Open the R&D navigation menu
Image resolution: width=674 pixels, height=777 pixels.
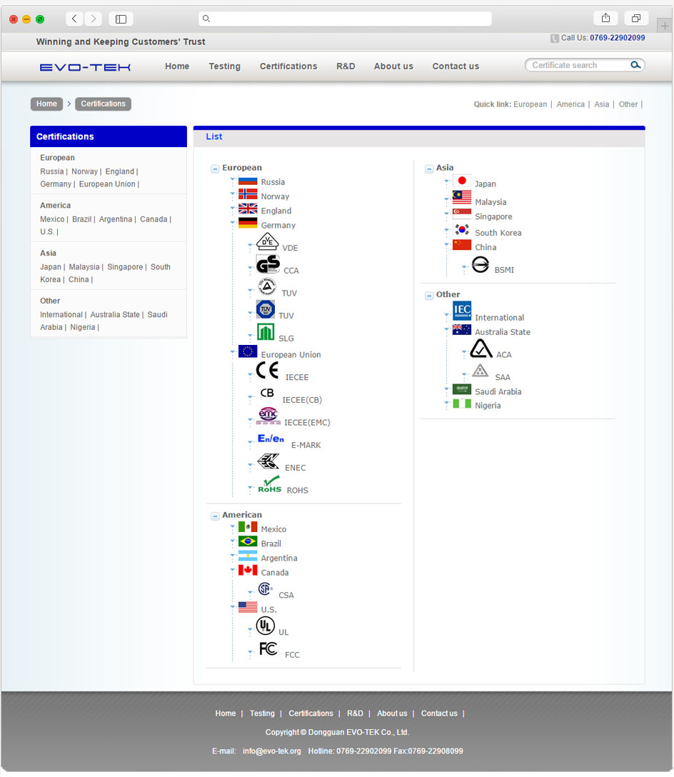346,66
